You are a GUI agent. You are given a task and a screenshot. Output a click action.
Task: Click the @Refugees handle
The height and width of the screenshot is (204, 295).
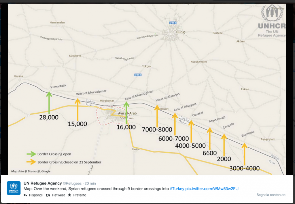click(72, 183)
